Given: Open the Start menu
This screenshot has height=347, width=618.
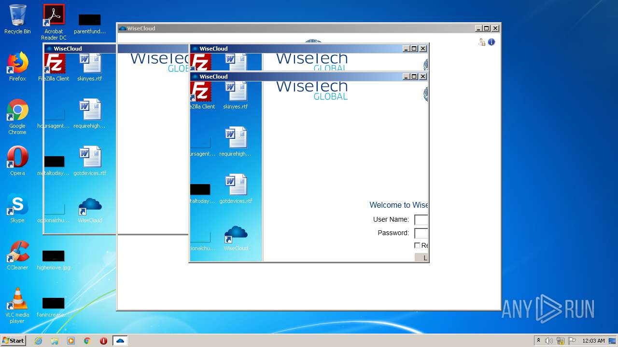Looking at the screenshot, I should [13, 341].
